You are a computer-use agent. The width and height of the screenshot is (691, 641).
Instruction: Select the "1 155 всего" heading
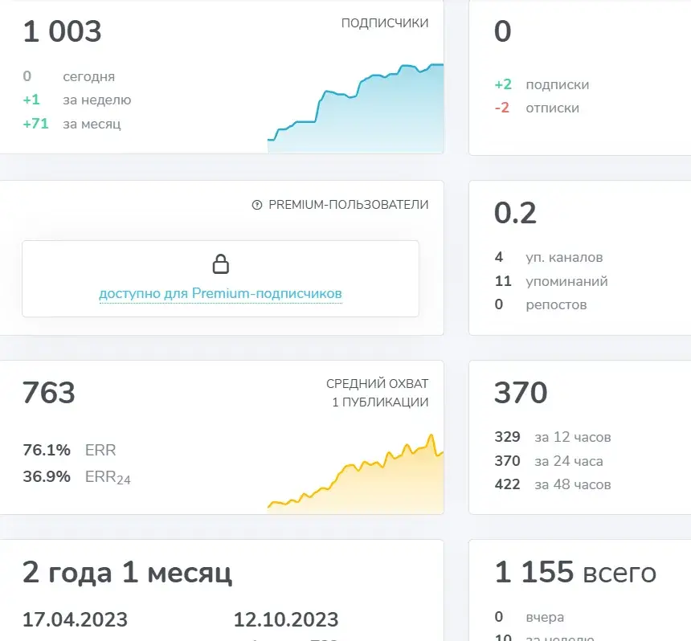click(575, 572)
